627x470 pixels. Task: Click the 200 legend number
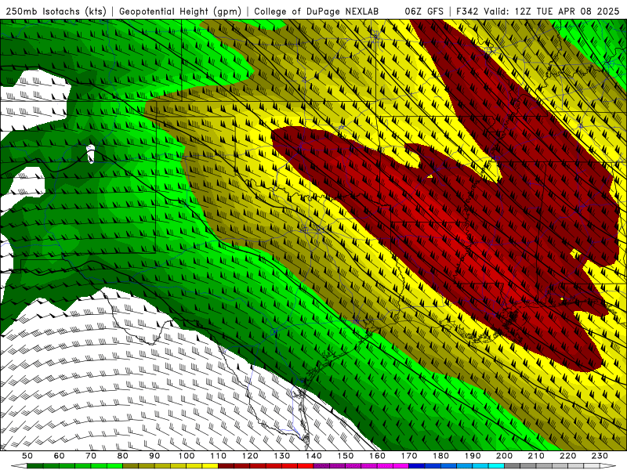(x=504, y=456)
